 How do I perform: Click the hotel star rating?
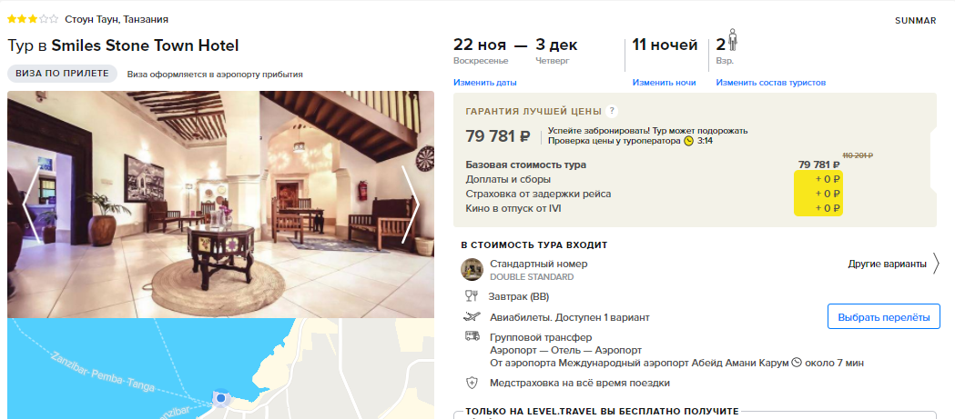pos(33,19)
